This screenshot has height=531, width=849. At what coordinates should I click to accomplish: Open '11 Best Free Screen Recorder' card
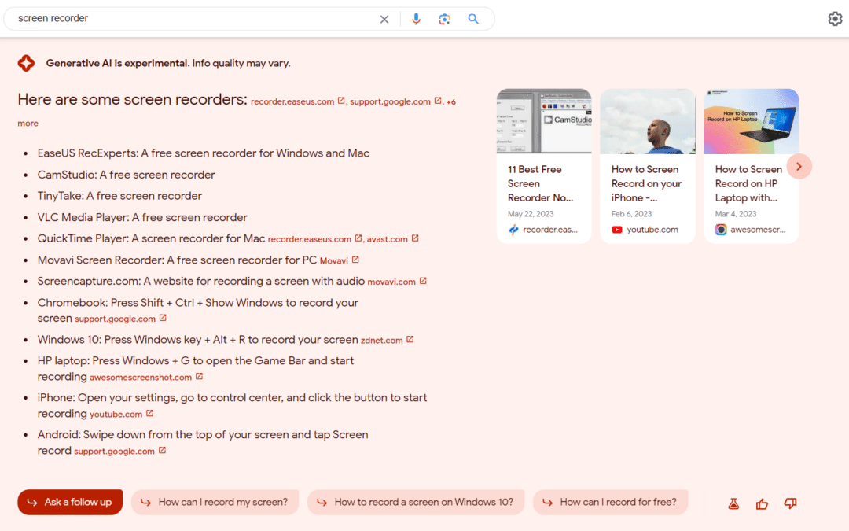[x=544, y=166]
